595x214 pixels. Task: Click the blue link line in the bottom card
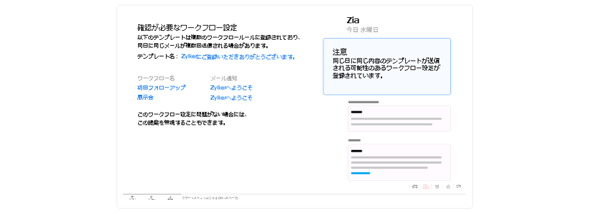[x=361, y=173]
